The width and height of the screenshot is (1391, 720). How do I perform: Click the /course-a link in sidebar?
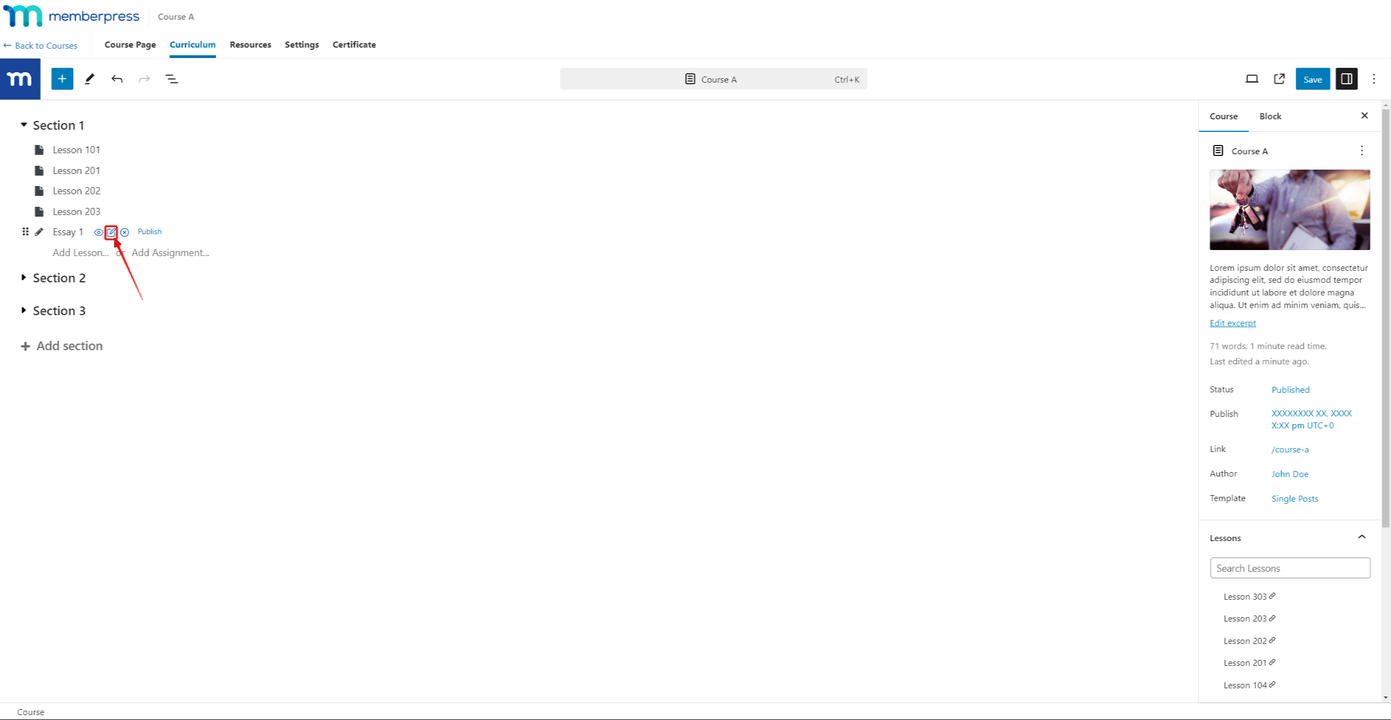click(x=1289, y=449)
